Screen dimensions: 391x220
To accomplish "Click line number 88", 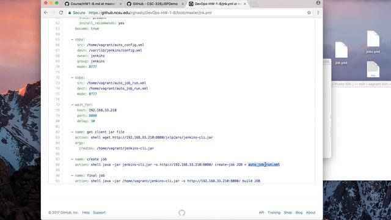I will pyautogui.click(x=57, y=164).
